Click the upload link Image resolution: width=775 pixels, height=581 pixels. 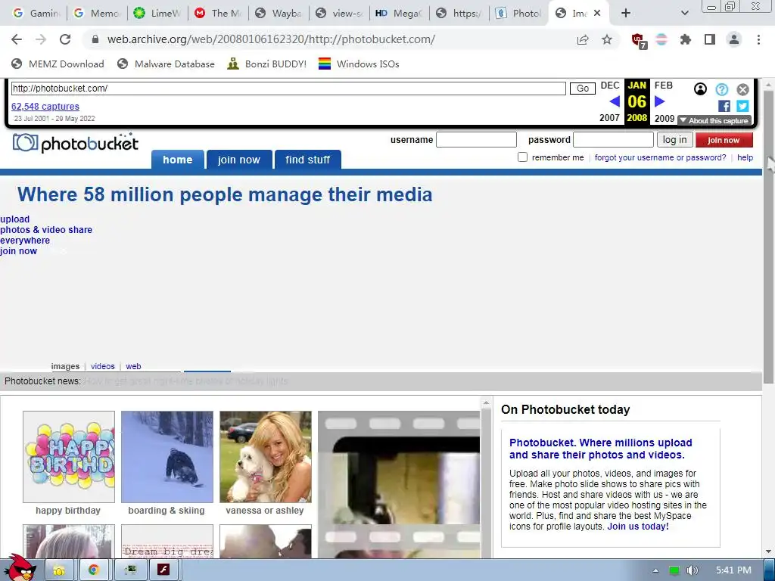(15, 219)
